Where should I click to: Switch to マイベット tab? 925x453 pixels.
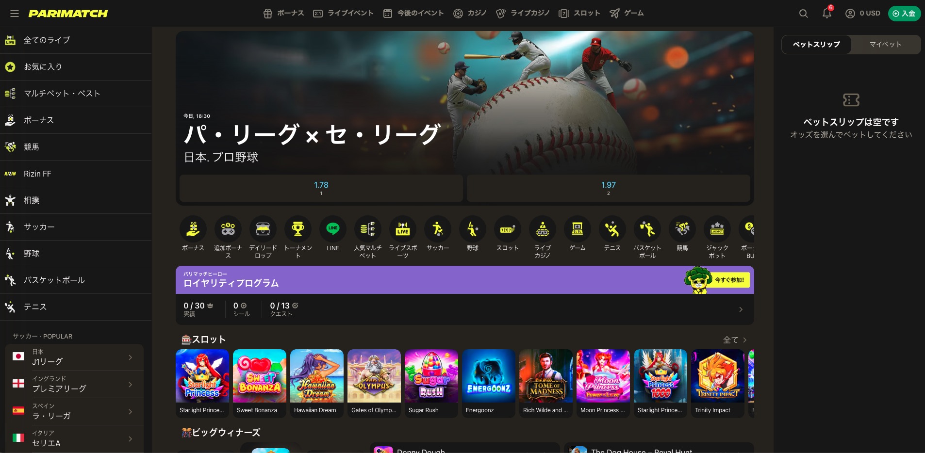tap(885, 44)
